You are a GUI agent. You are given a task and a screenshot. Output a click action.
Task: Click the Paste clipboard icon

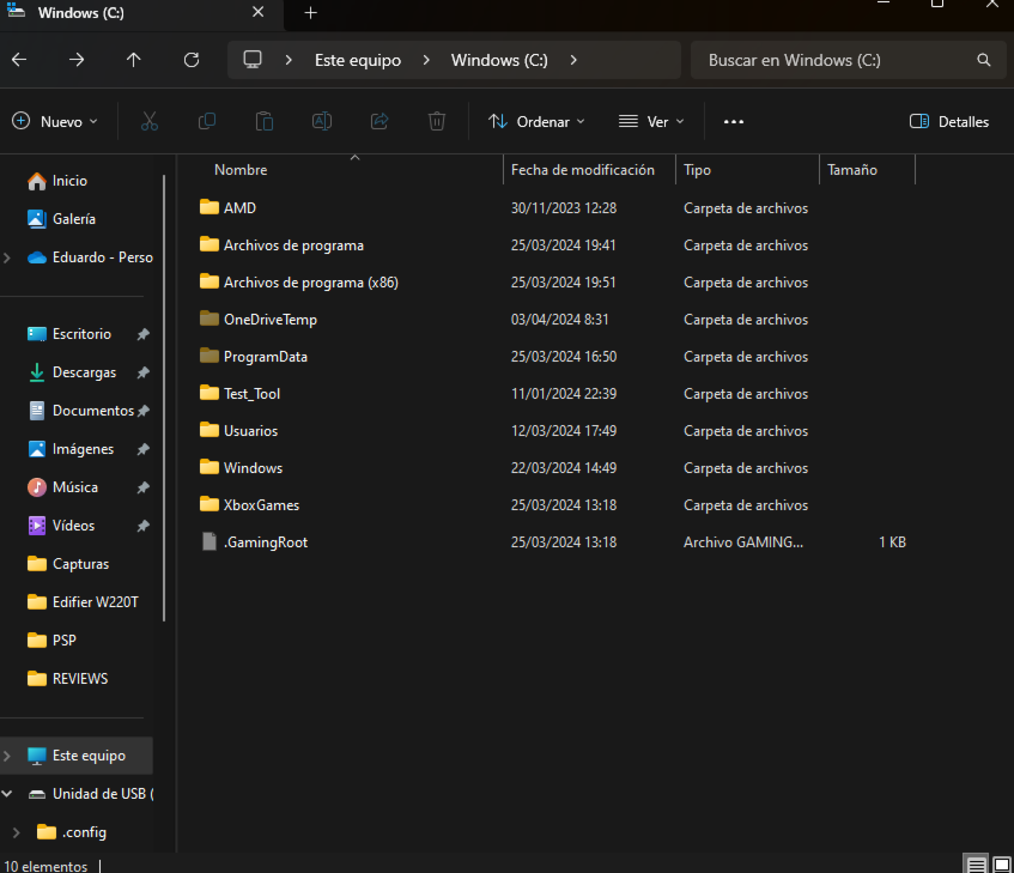[264, 121]
